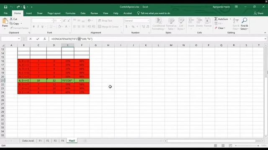Image resolution: width=268 pixels, height=150 pixels.
Task: Switch to the Data tab
Action: click(83, 13)
